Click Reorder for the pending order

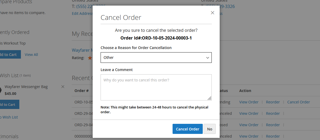273,102
